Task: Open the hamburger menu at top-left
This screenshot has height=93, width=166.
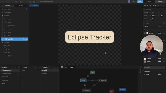Action: click(3, 2)
